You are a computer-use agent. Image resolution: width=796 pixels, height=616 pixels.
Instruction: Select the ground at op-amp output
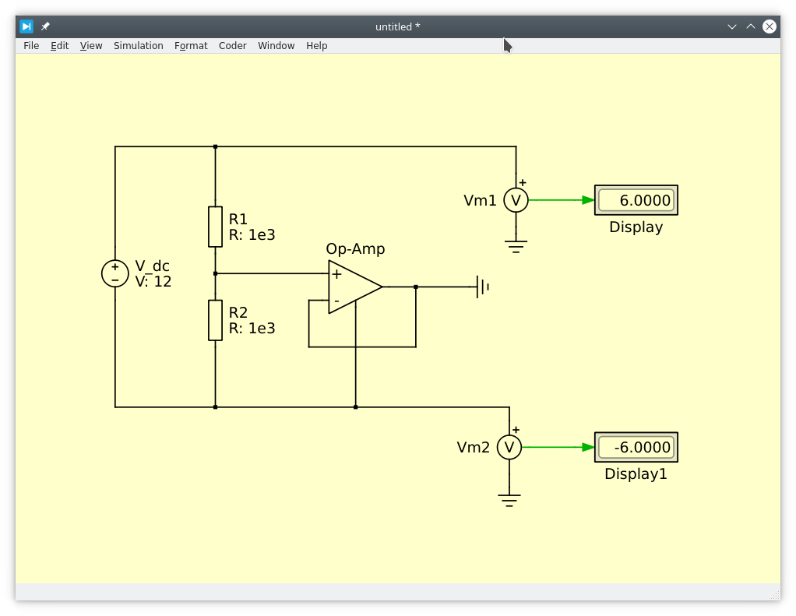click(x=482, y=287)
